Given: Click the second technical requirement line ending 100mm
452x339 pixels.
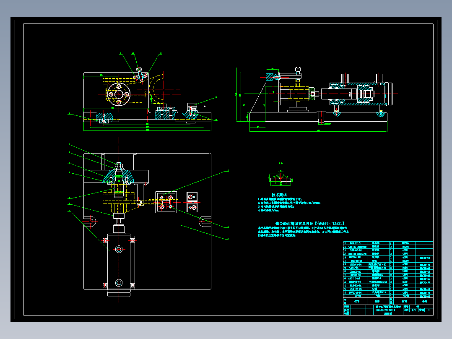Looking at the screenshot, I should (x=289, y=203).
